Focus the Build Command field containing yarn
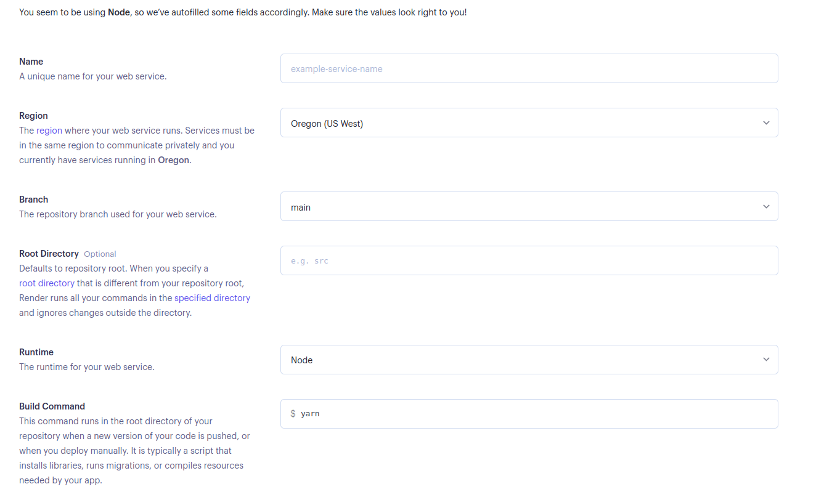This screenshot has width=824, height=500. pos(529,414)
